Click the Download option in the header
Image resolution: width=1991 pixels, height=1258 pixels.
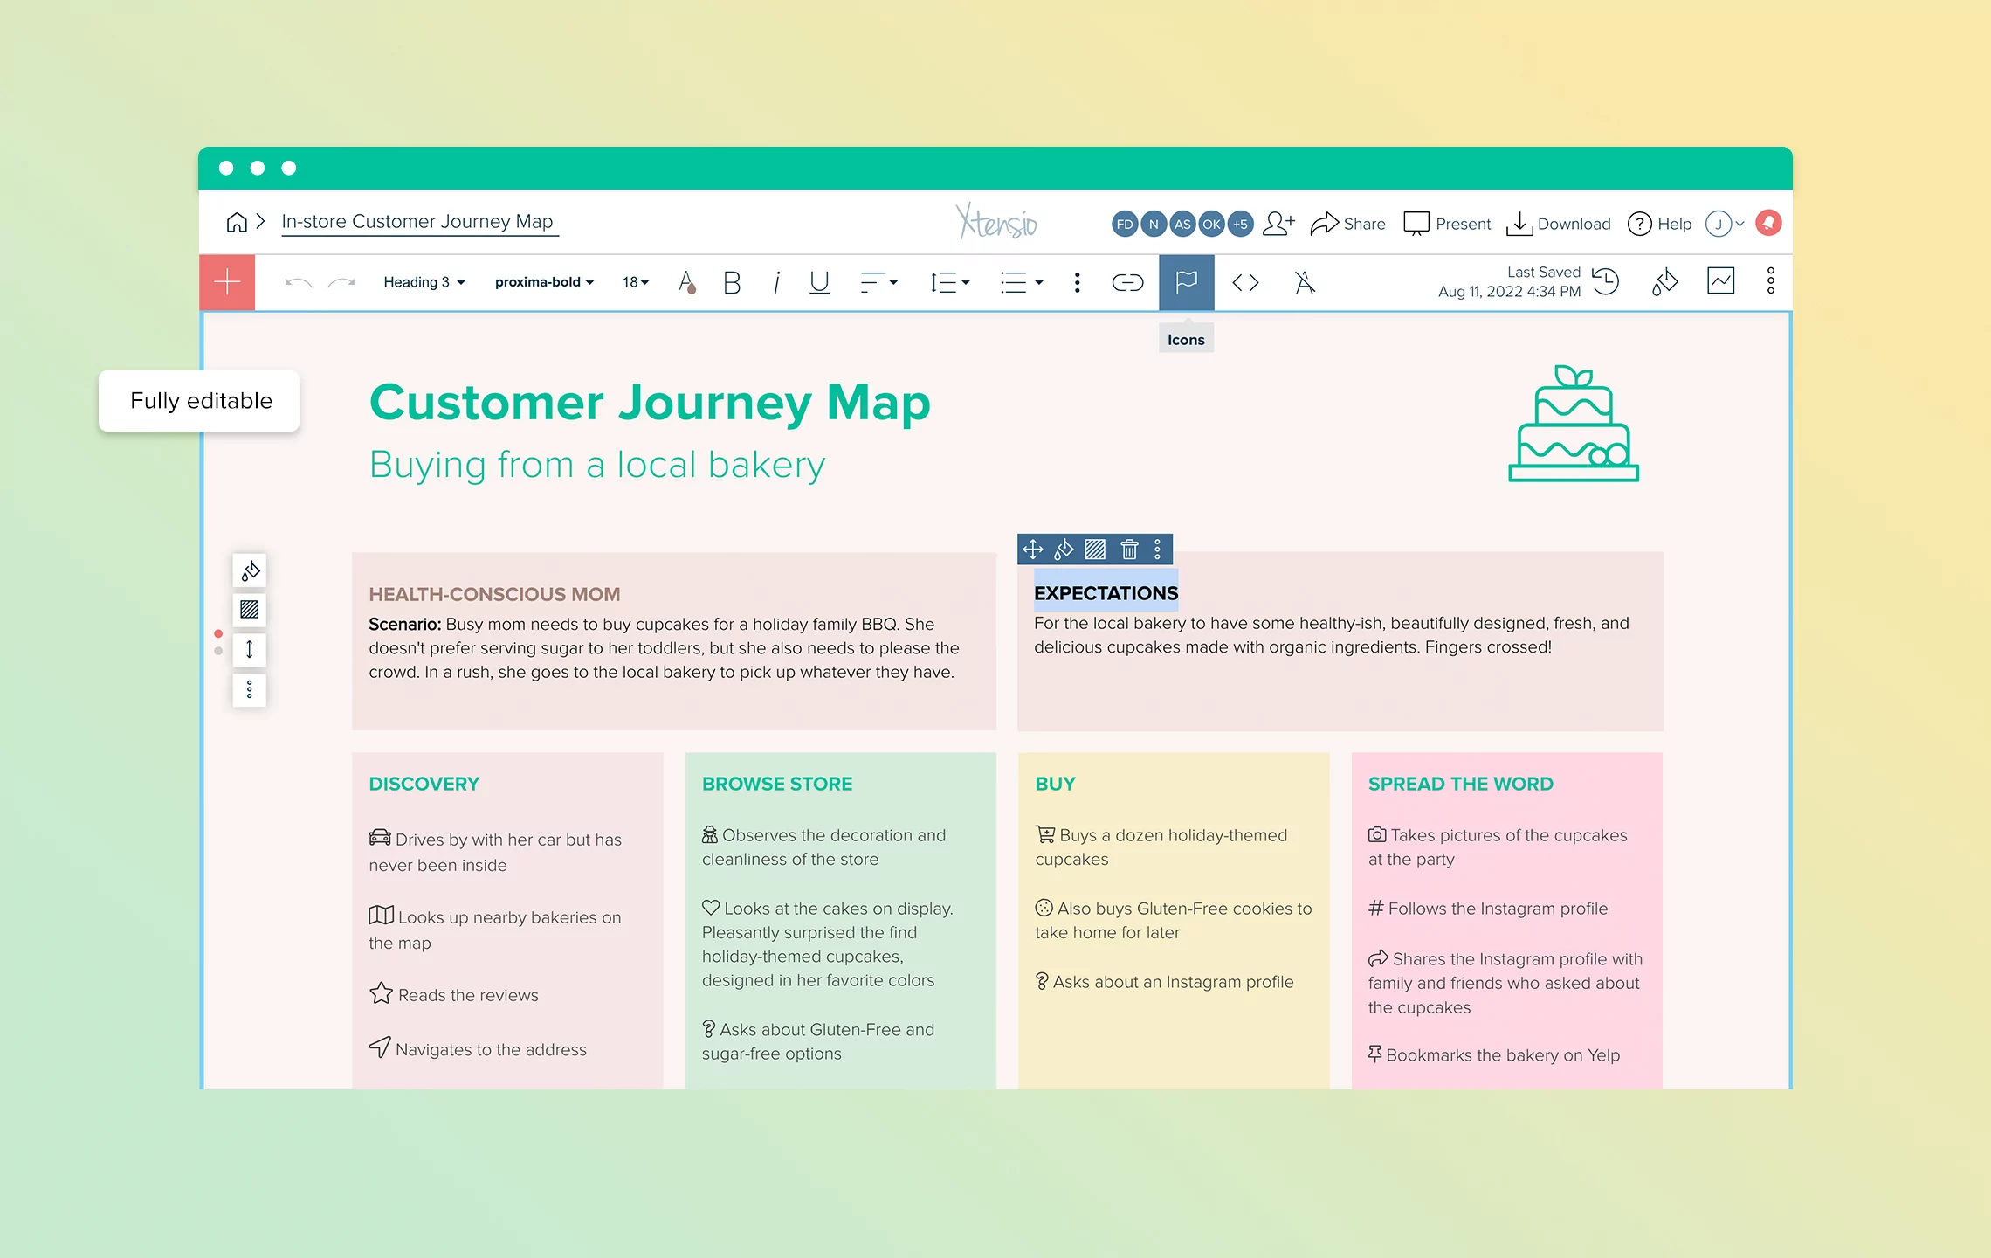pos(1559,223)
